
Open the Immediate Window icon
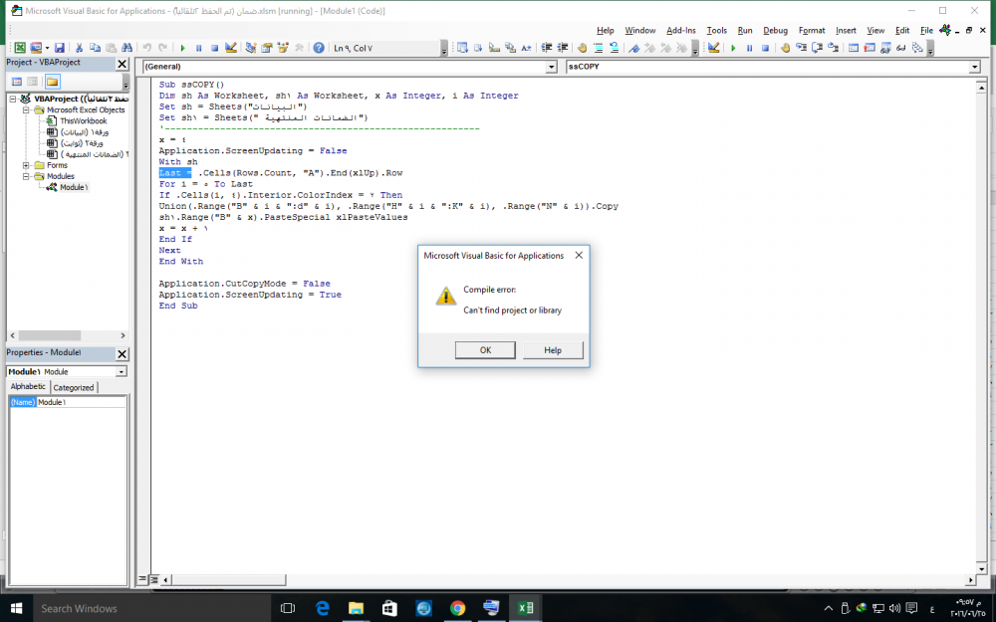click(x=869, y=48)
